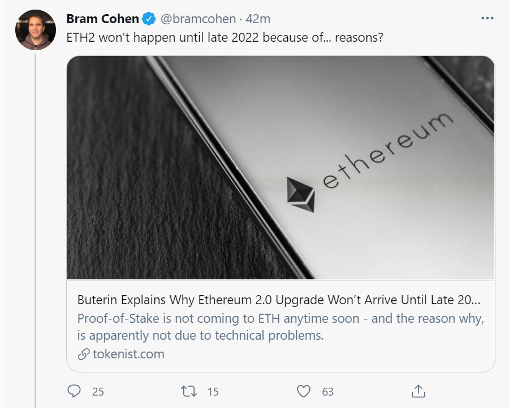Screen dimensions: 509x408
Task: Click the reply count 25
Action: click(97, 391)
